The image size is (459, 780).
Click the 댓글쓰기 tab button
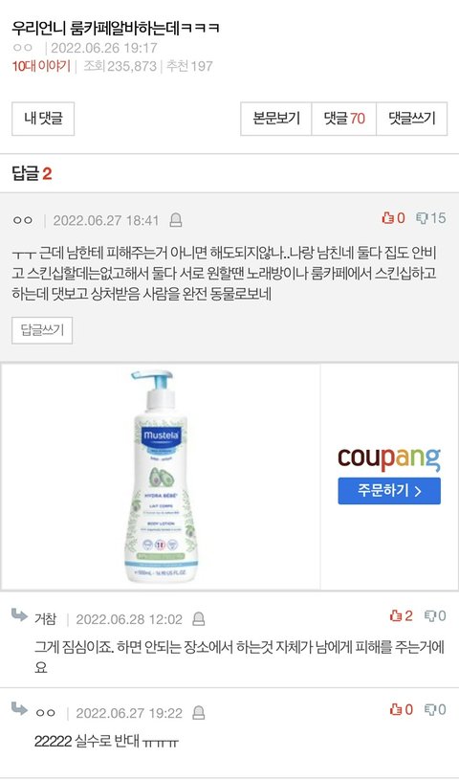[x=412, y=119]
